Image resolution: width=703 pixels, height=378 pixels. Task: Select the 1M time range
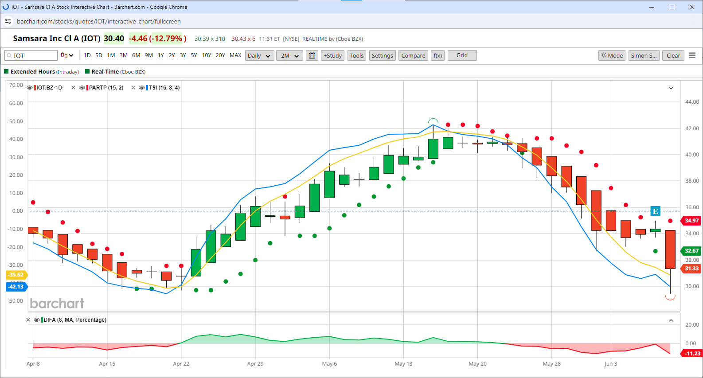tap(111, 55)
